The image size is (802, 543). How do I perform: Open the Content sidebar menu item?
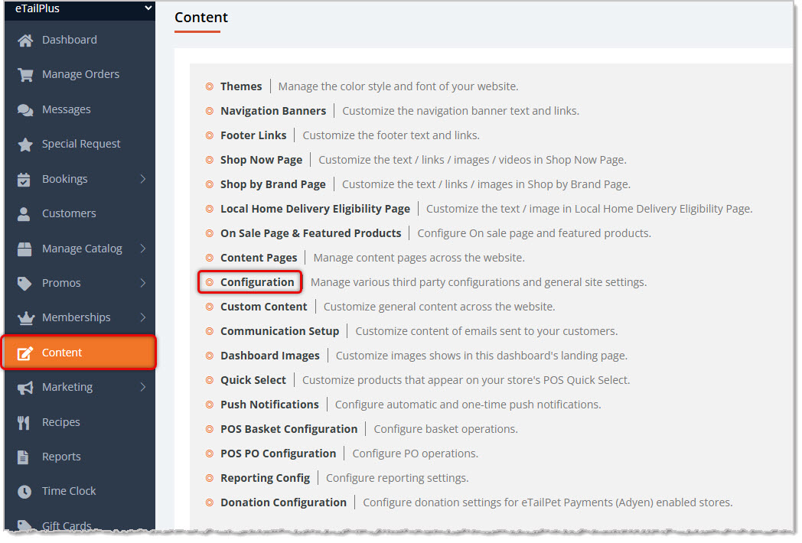[80, 353]
